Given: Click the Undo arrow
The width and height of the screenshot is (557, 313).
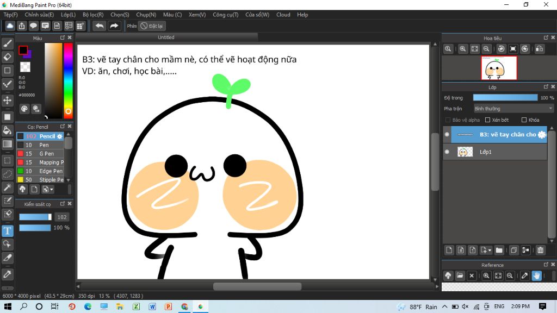Looking at the screenshot, I should (x=100, y=26).
